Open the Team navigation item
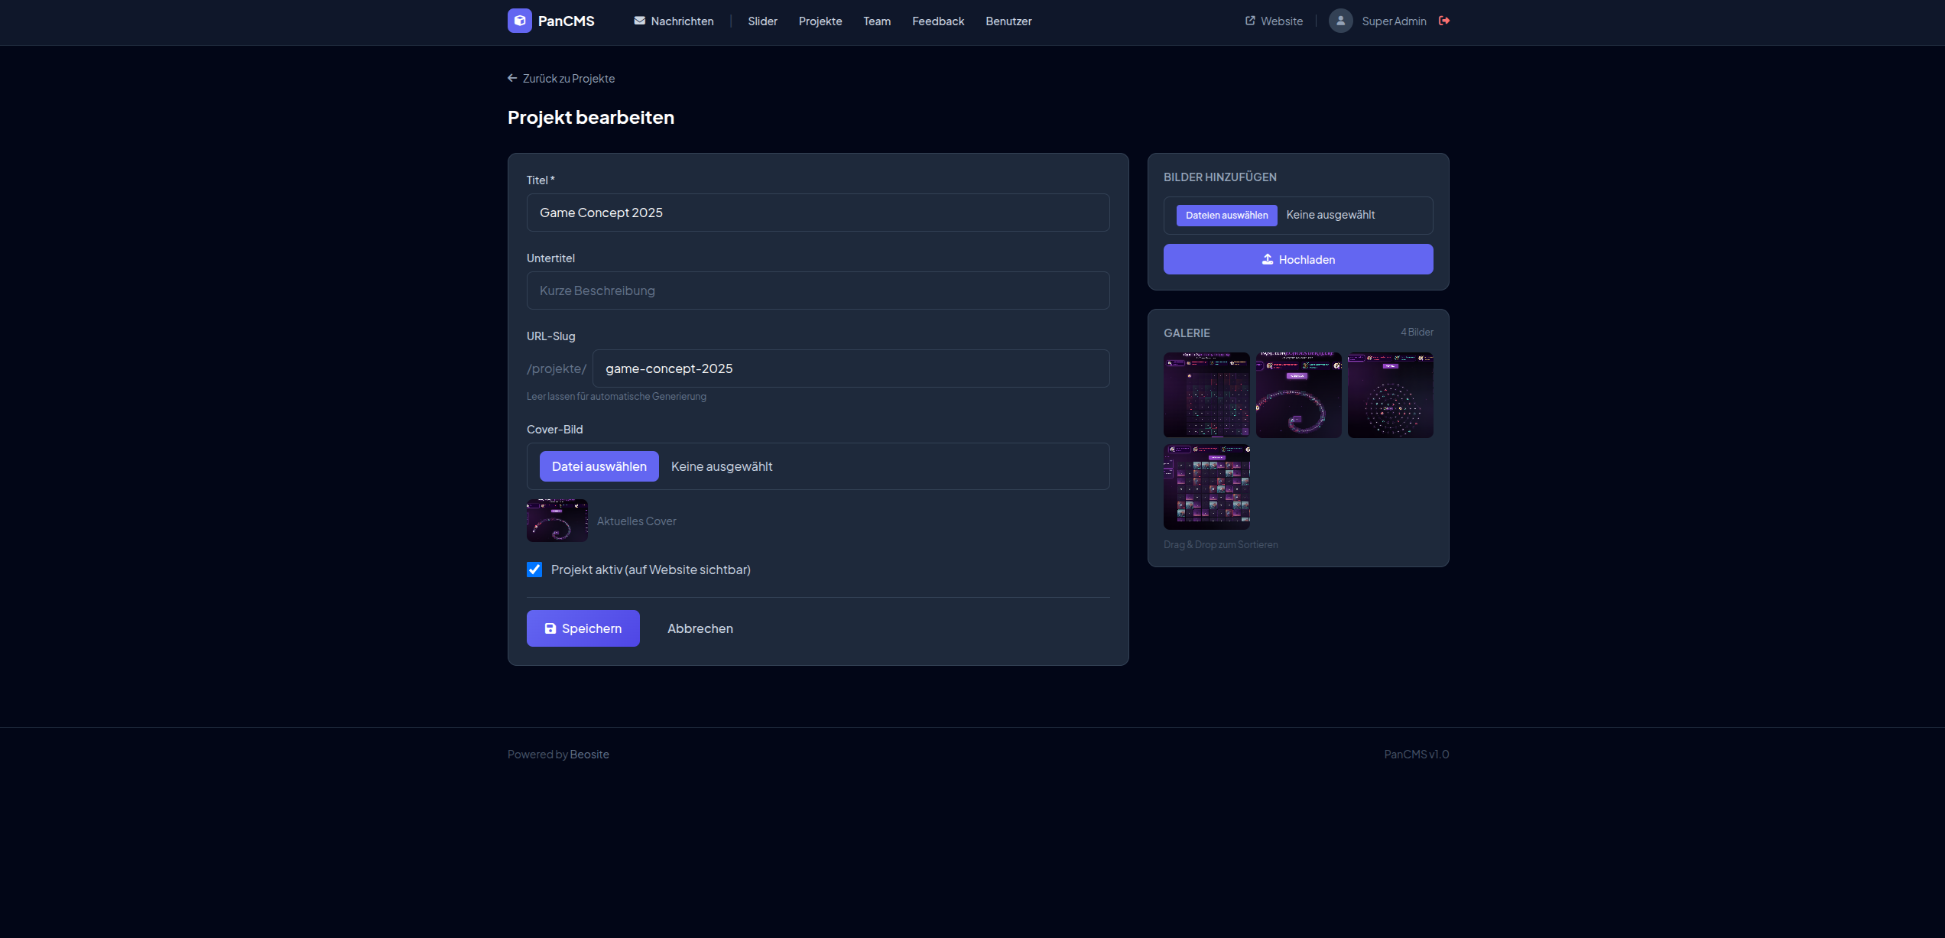Viewport: 1945px width, 938px height. click(876, 21)
